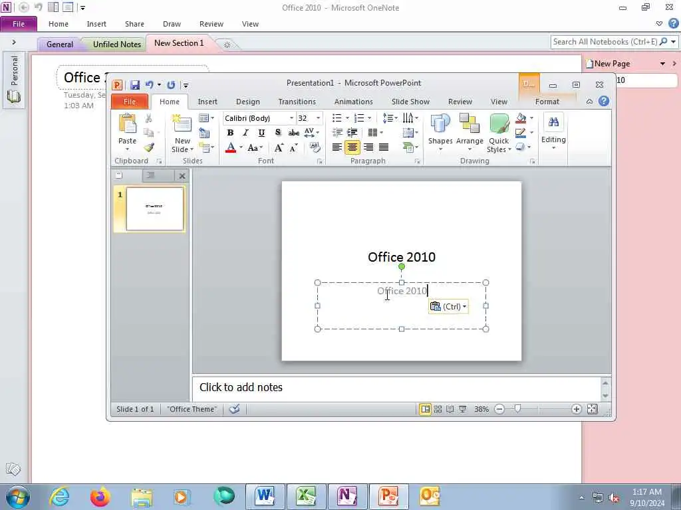The image size is (681, 510).
Task: Open the font name dropdown Calibri (Body)
Action: 292,118
